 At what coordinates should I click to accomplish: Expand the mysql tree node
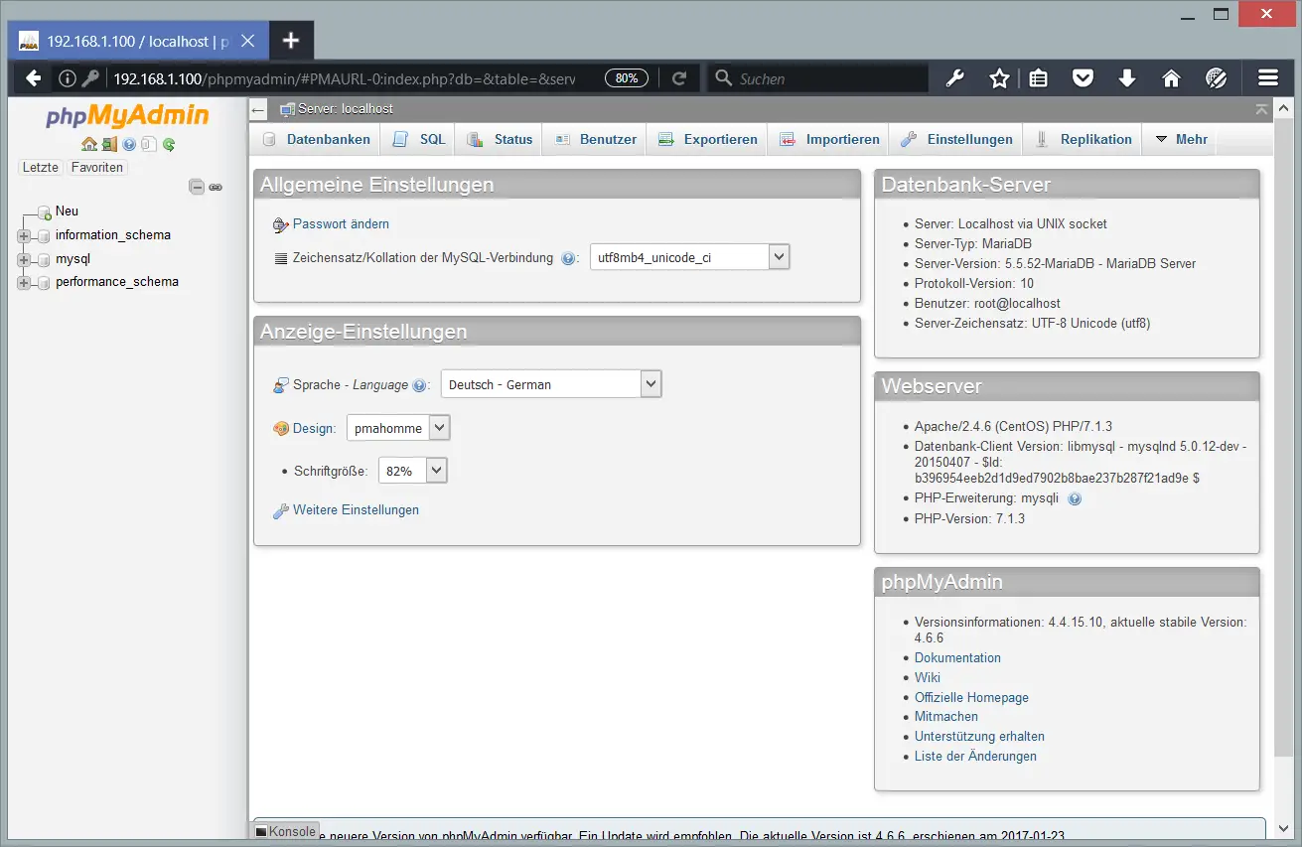(x=24, y=259)
